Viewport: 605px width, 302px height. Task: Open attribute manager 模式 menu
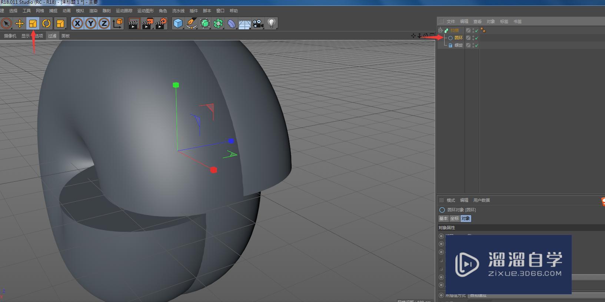[x=451, y=200]
